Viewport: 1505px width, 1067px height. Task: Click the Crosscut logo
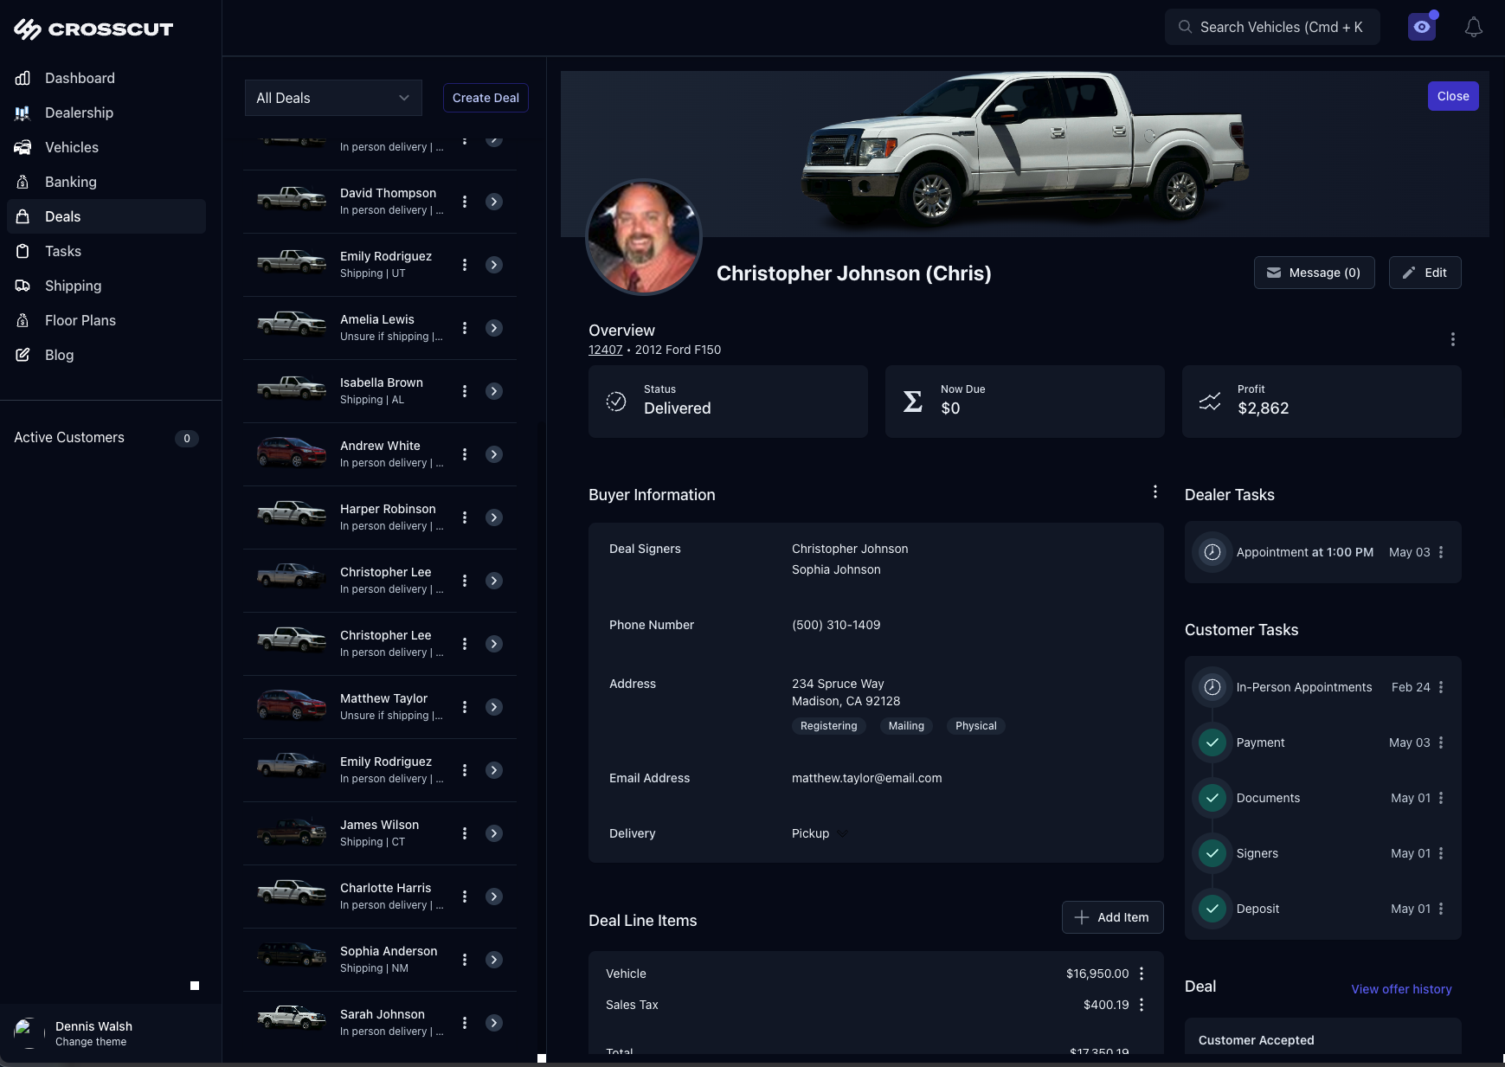93,29
